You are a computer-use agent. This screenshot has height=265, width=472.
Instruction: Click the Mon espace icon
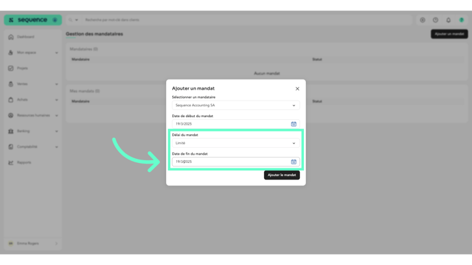[11, 53]
